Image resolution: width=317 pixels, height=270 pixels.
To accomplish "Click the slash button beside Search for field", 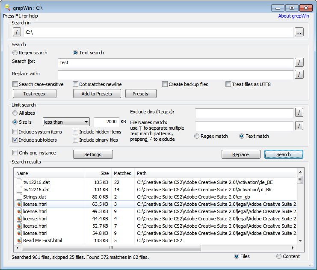I will point(299,62).
